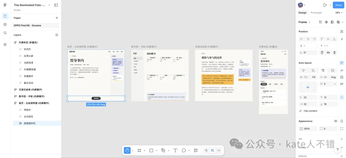The width and height of the screenshot is (346, 158).
Task: Open the 38% zoom dropdown
Action: 338,13
